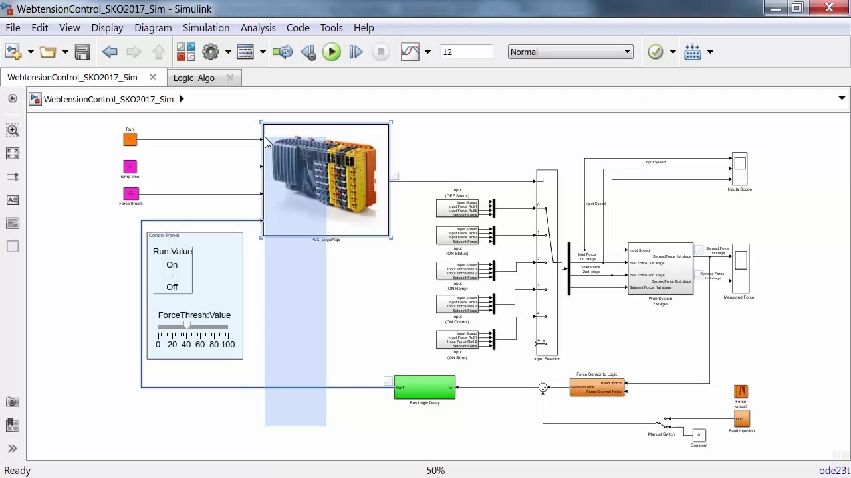Viewport: 851px width, 478px height.
Task: Set Run switch to On
Action: (x=172, y=264)
